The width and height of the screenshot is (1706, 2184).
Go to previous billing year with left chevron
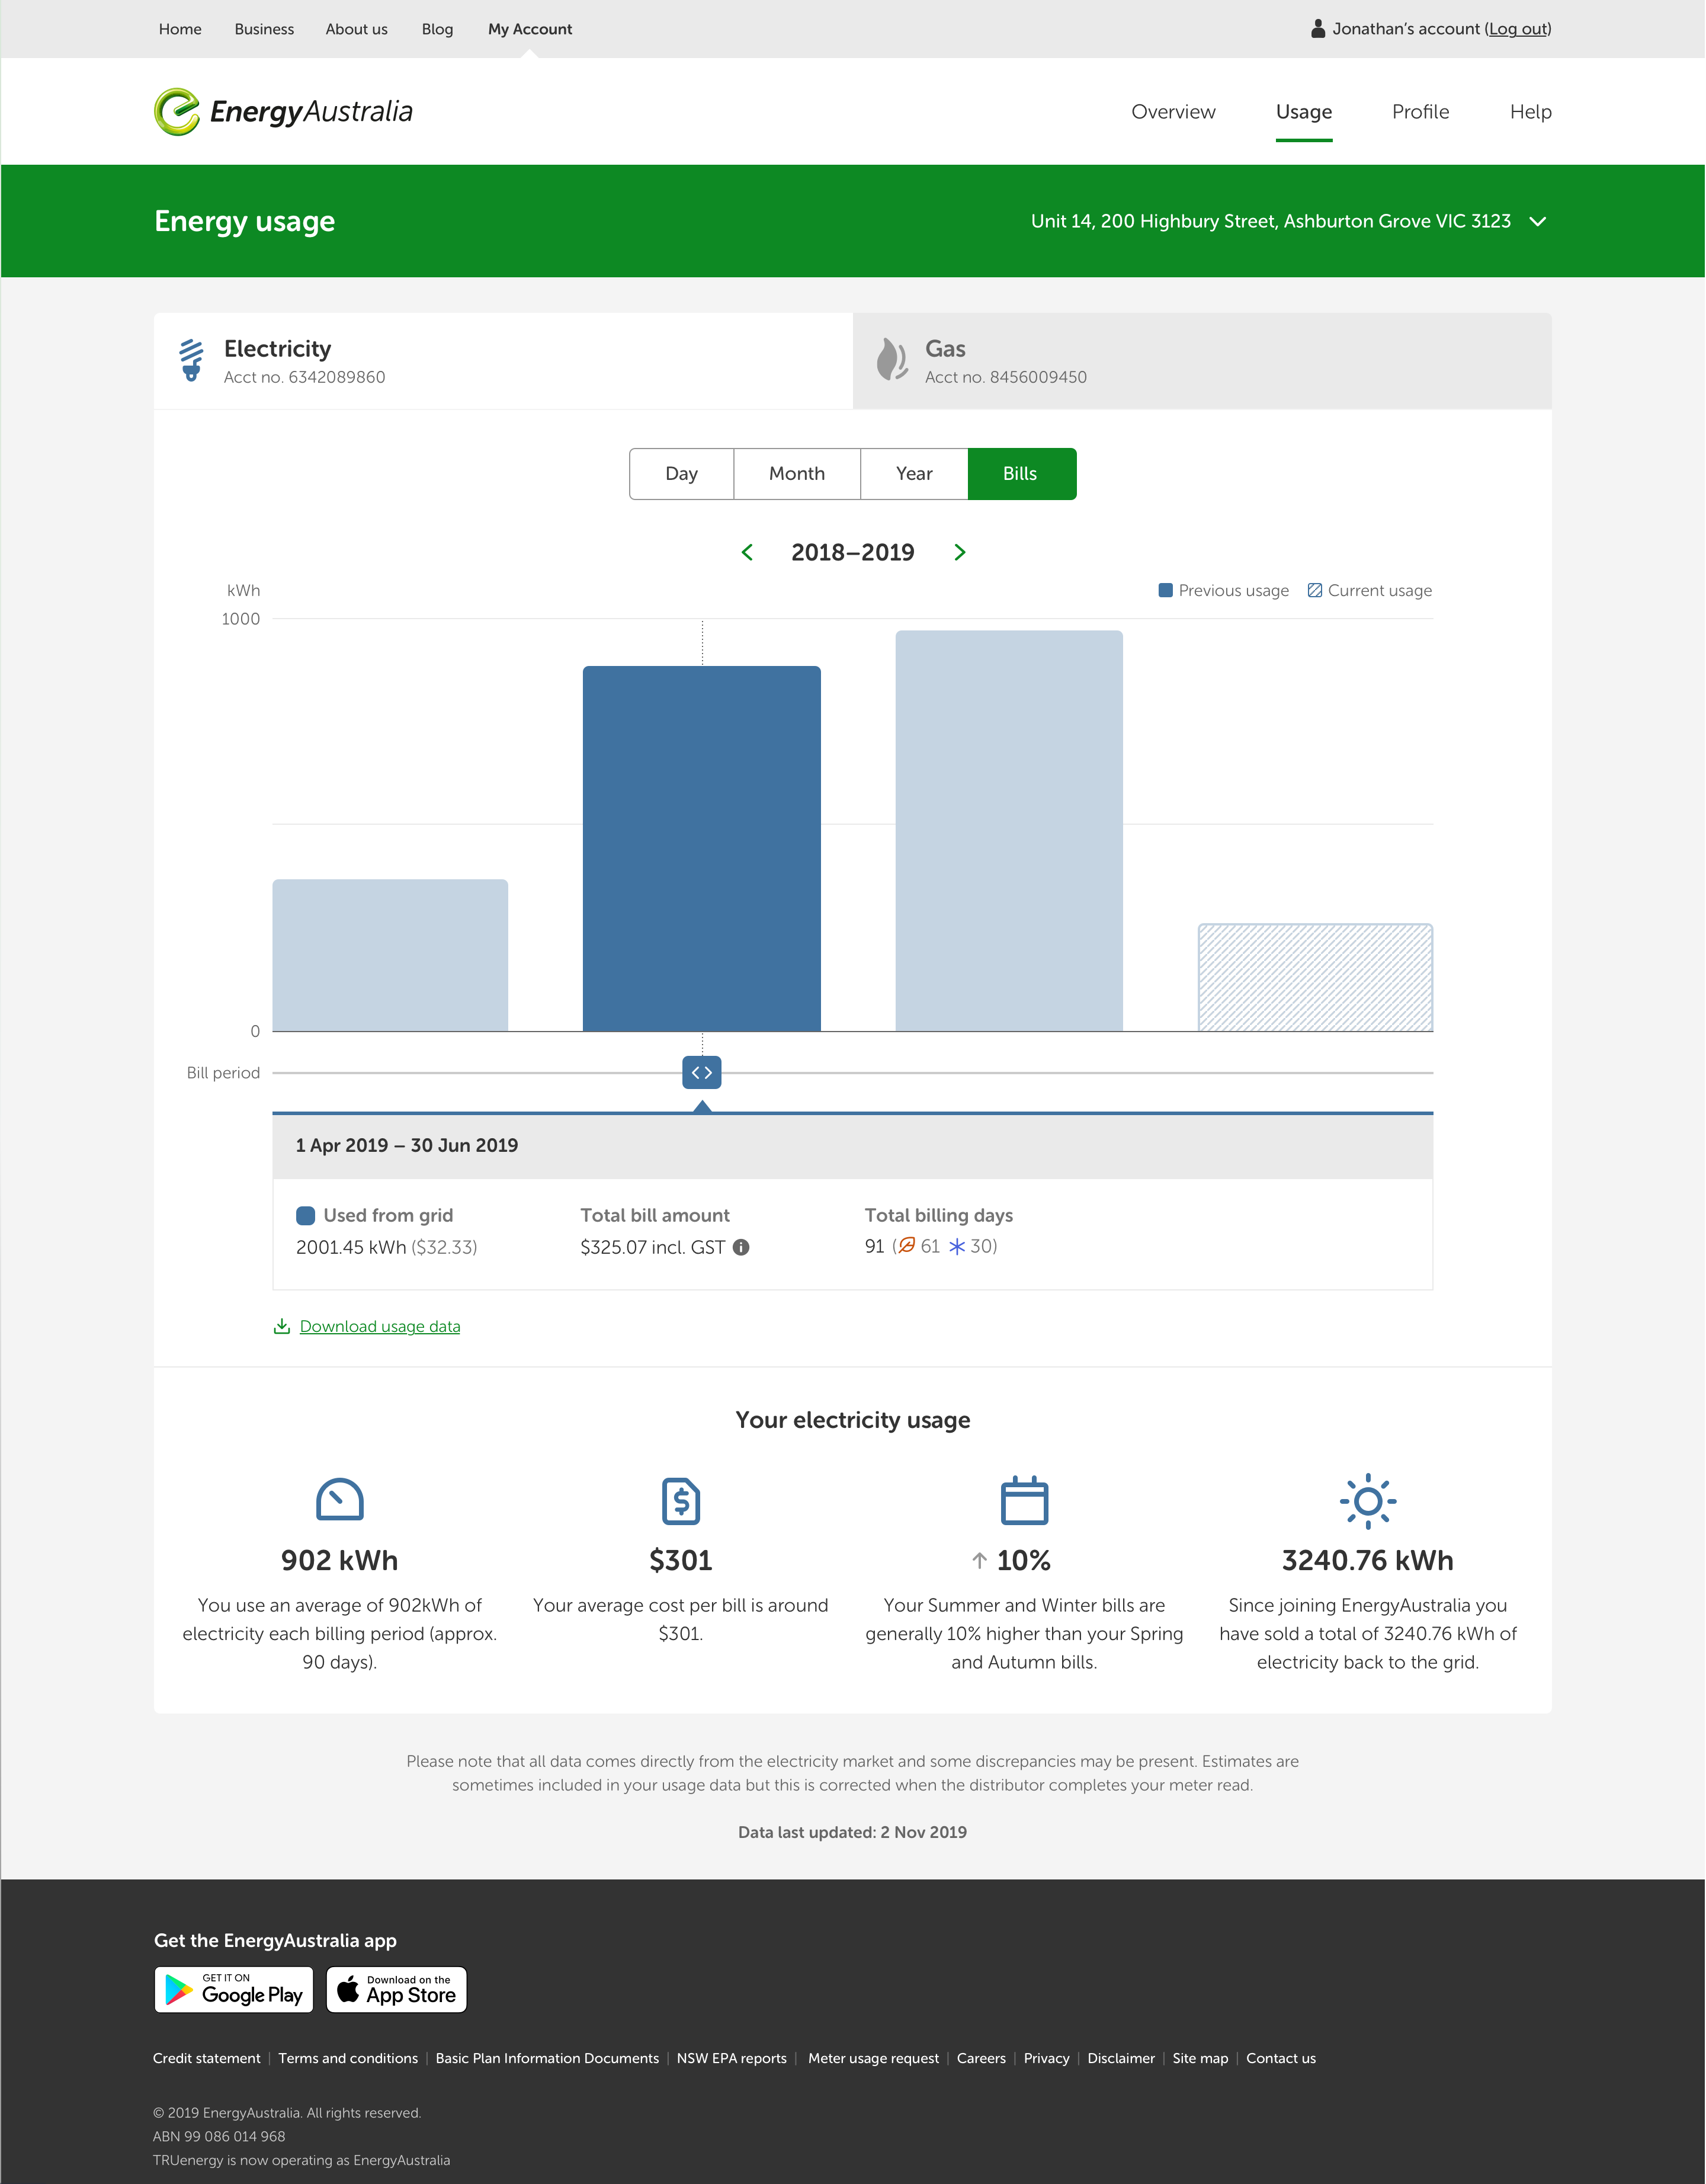tap(747, 552)
